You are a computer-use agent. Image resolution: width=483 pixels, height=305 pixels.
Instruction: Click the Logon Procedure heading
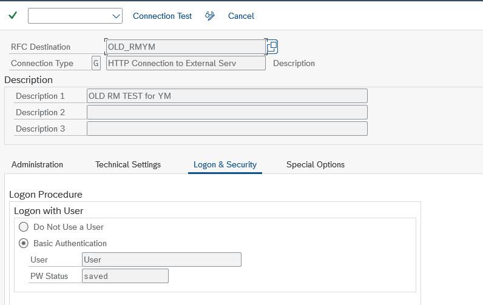(46, 195)
